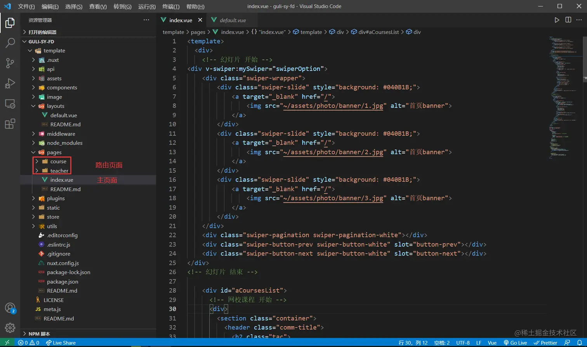Viewport: 587px width, 347px height.
Task: Open the Extensions view icon
Action: 10,124
